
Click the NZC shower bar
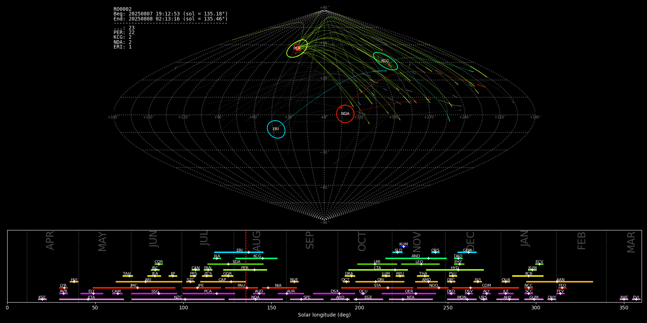click(178, 299)
